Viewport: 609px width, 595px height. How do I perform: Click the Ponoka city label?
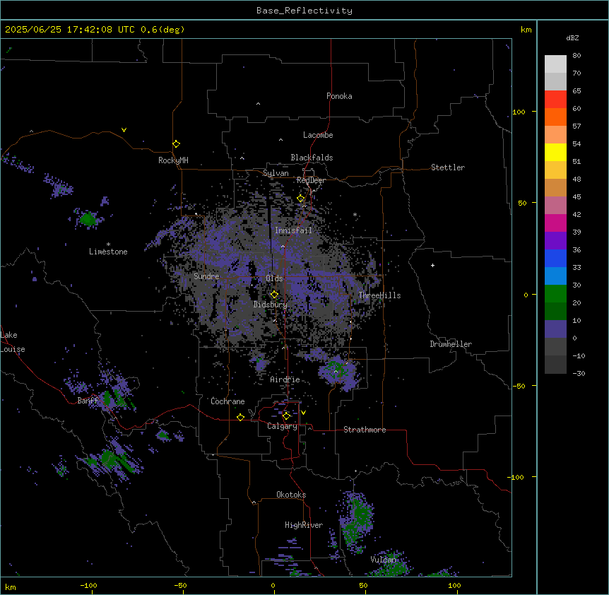tap(339, 96)
